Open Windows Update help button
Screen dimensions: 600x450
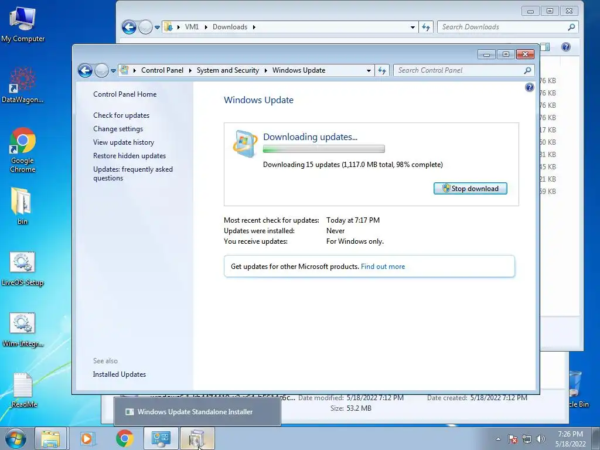tap(529, 88)
